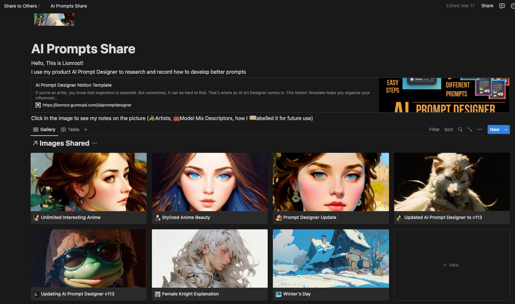Click the page cover image
This screenshot has height=304, width=515.
tap(54, 19)
